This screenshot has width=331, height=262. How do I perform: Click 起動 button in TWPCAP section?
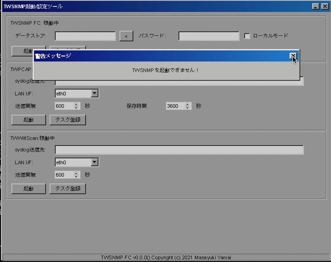pyautogui.click(x=29, y=120)
